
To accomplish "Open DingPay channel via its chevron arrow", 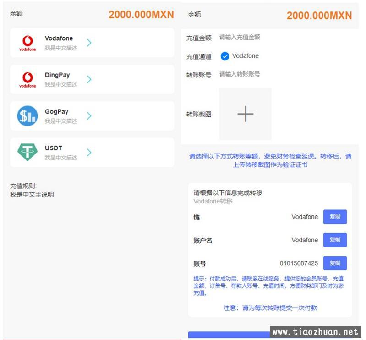I will [89, 79].
